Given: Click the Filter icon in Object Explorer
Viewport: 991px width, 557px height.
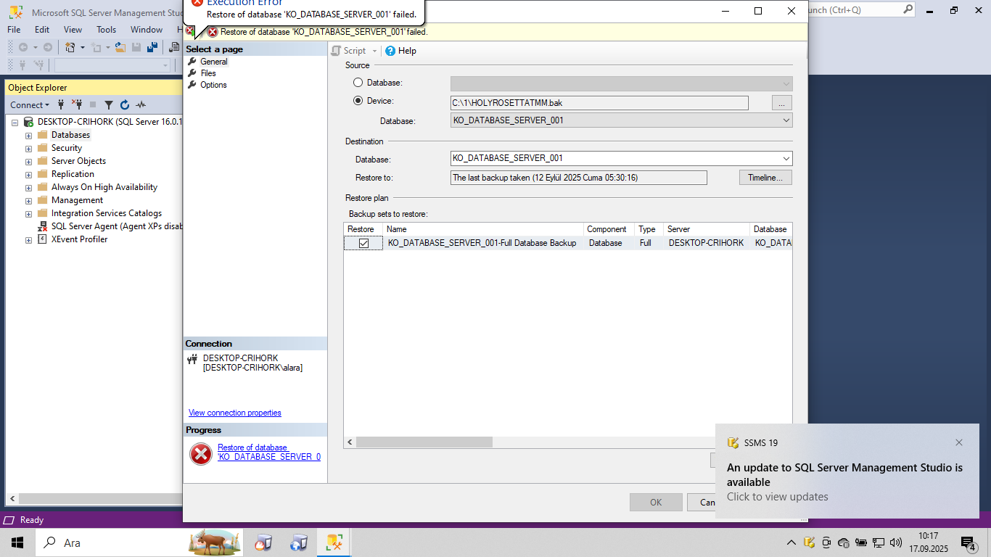Looking at the screenshot, I should click(x=109, y=105).
